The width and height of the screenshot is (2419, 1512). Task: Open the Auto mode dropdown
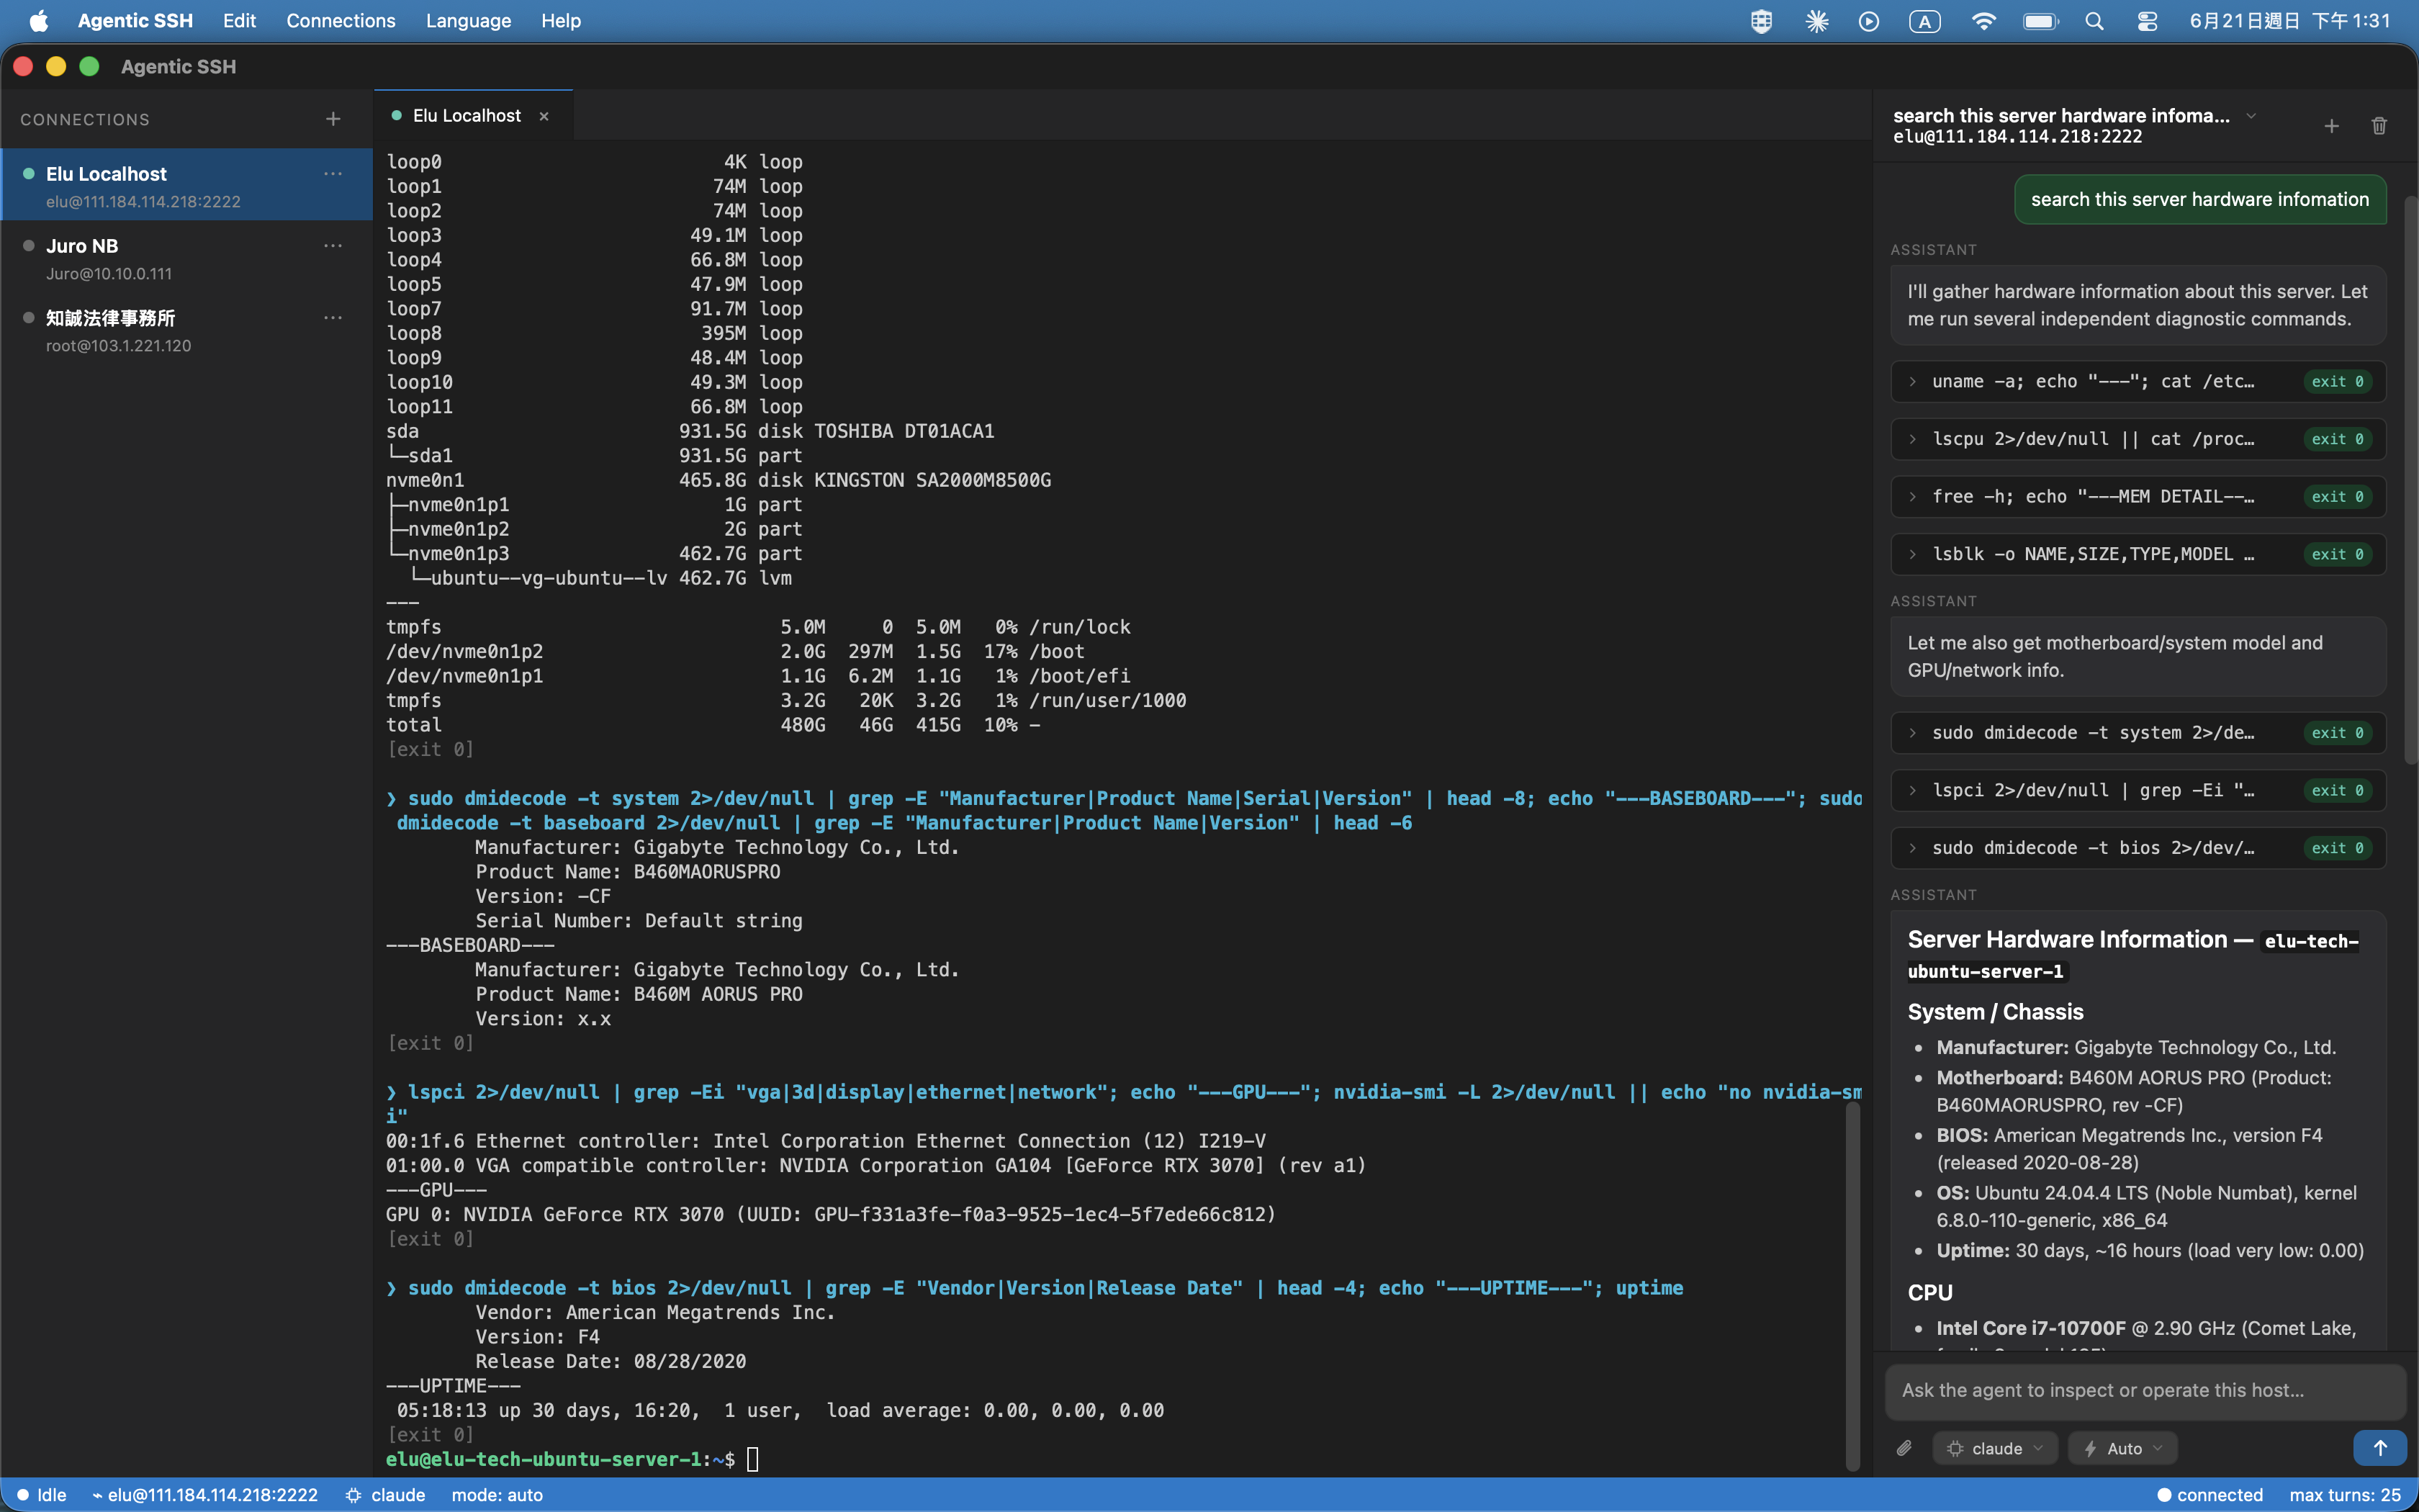point(2123,1448)
